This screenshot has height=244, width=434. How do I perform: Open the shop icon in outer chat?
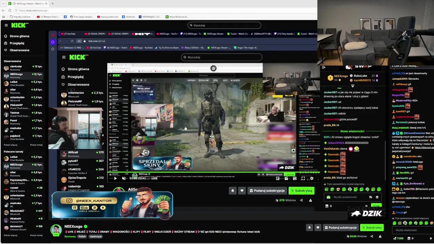click(x=409, y=238)
